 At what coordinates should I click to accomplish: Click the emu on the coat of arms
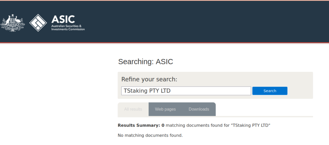pos(18,21)
